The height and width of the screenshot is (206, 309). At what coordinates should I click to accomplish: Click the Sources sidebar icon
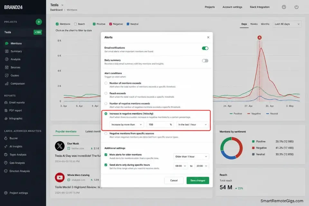coord(7,67)
